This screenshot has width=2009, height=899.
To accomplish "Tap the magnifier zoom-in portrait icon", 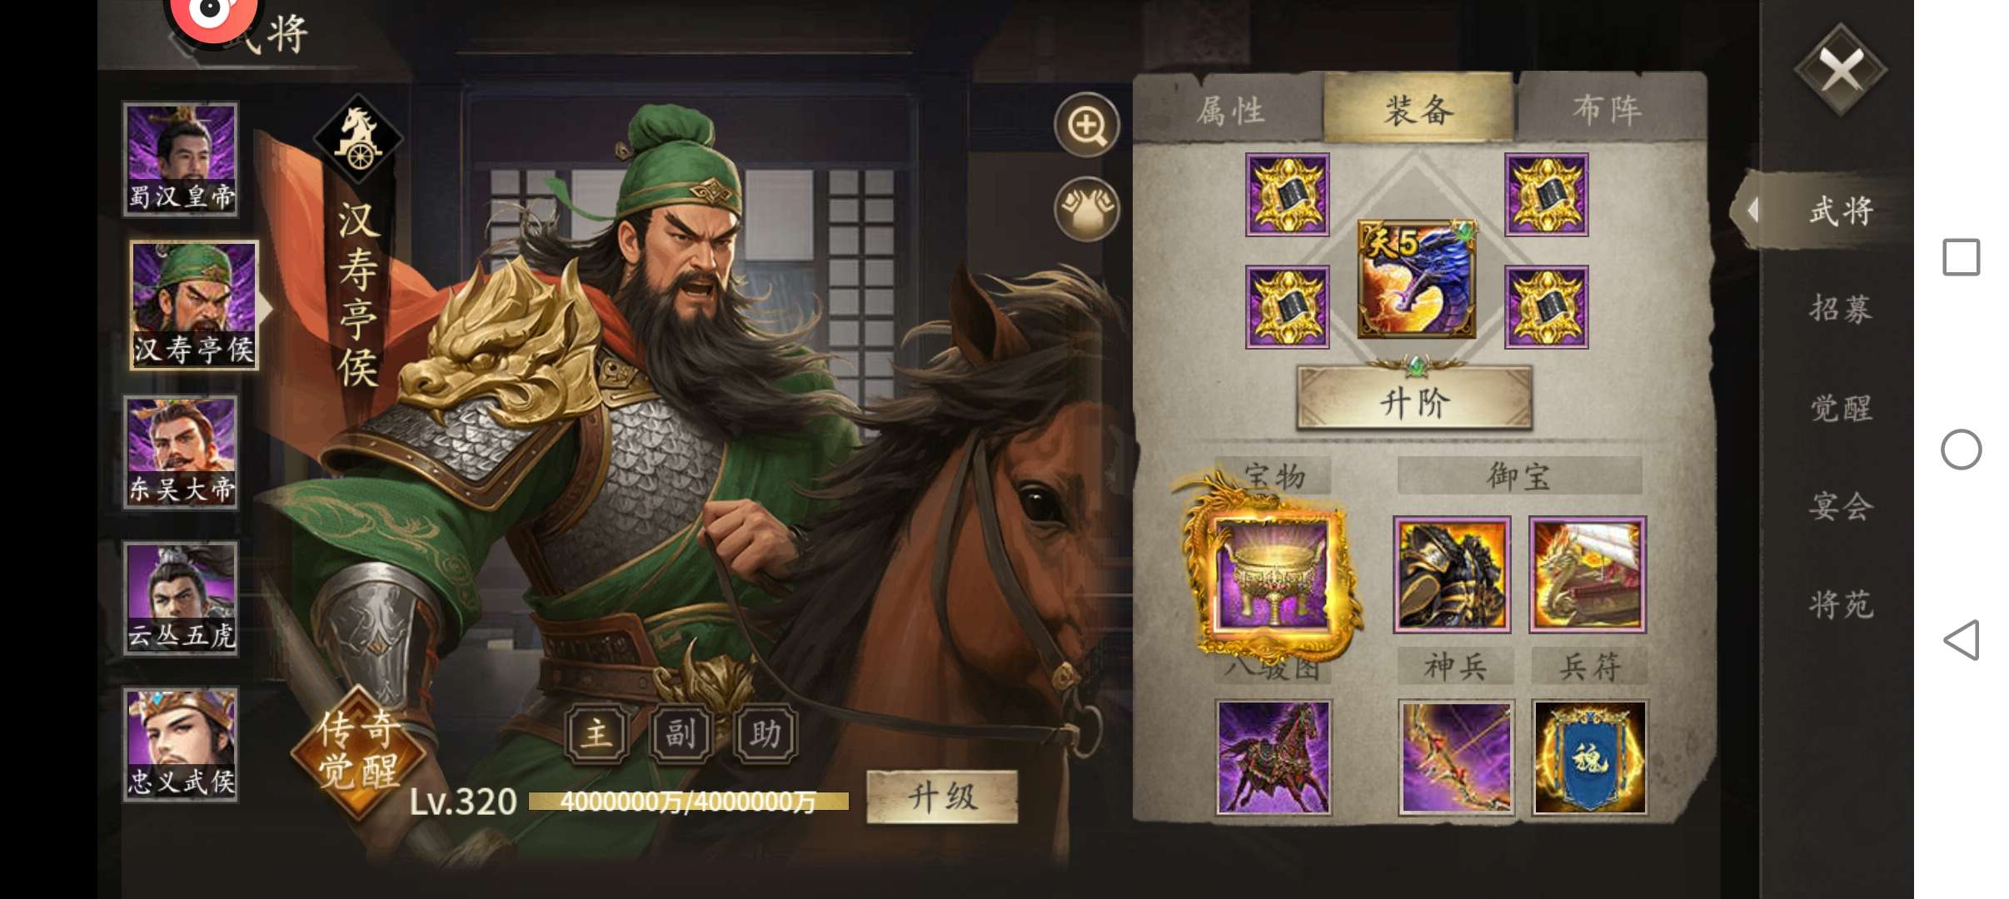I will pyautogui.click(x=1086, y=126).
